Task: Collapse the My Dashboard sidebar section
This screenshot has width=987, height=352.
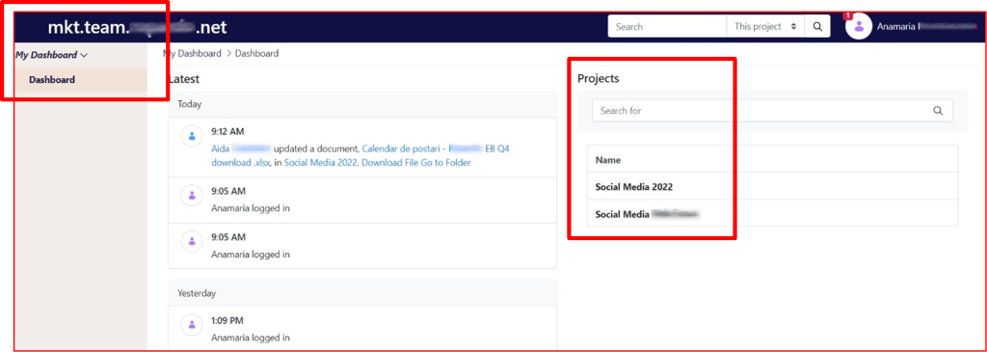Action: pyautogui.click(x=52, y=55)
